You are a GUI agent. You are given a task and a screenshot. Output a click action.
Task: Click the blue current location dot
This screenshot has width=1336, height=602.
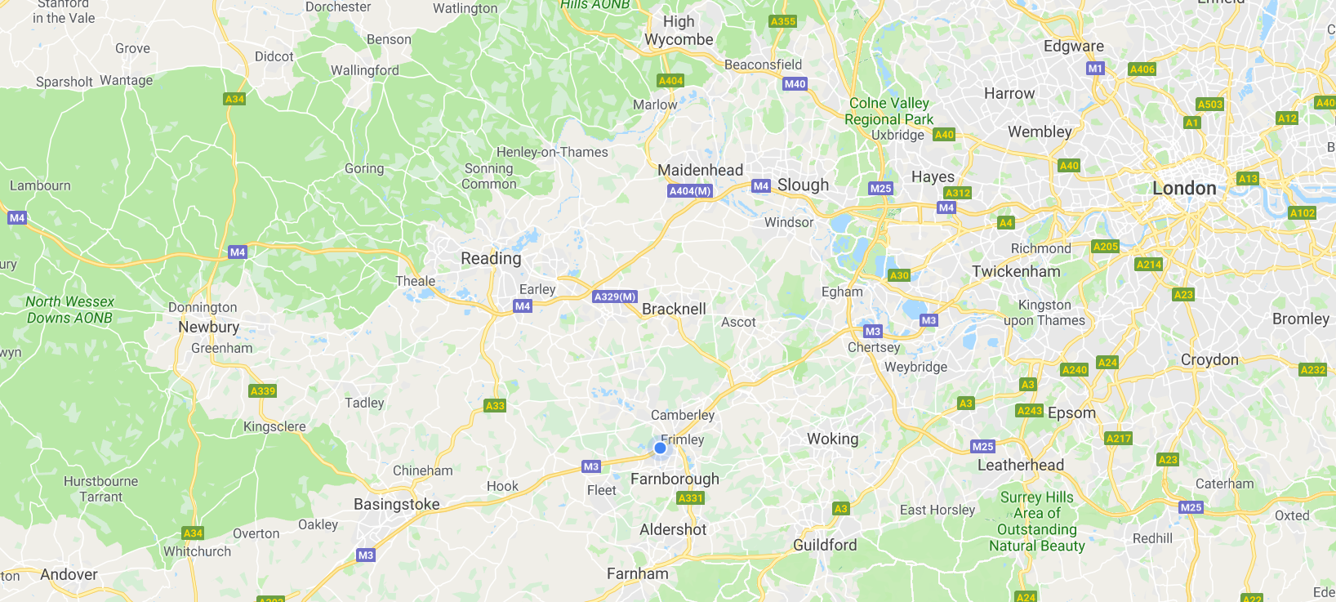[661, 448]
